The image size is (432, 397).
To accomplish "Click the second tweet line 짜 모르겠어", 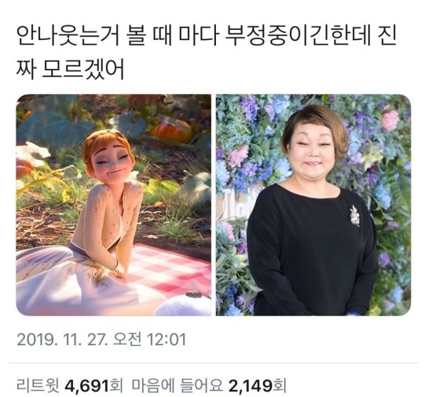I will click(70, 69).
